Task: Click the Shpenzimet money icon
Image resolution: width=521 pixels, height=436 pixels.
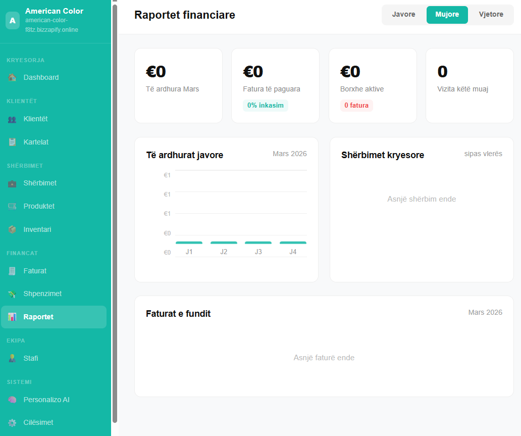Action: pyautogui.click(x=12, y=294)
